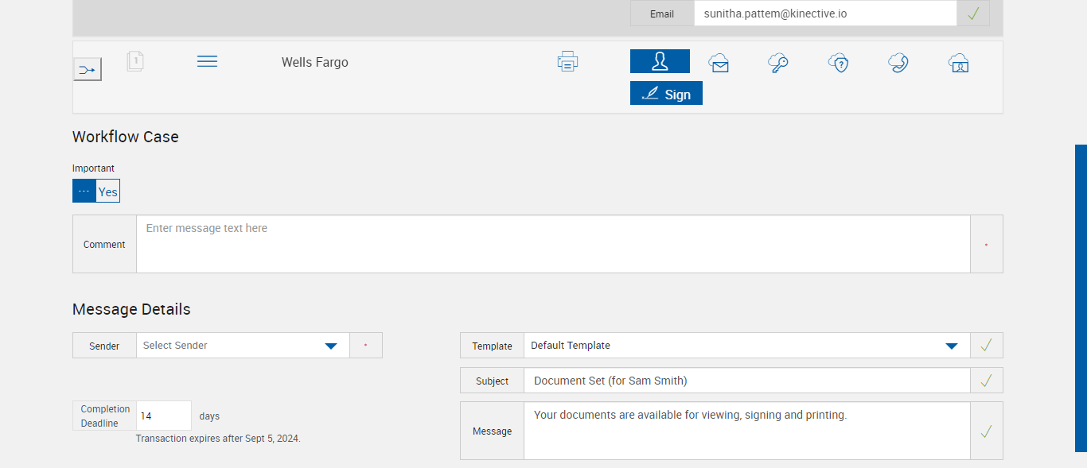Image resolution: width=1087 pixels, height=468 pixels.
Task: Click the document page icon numbered 1
Action: [x=135, y=61]
